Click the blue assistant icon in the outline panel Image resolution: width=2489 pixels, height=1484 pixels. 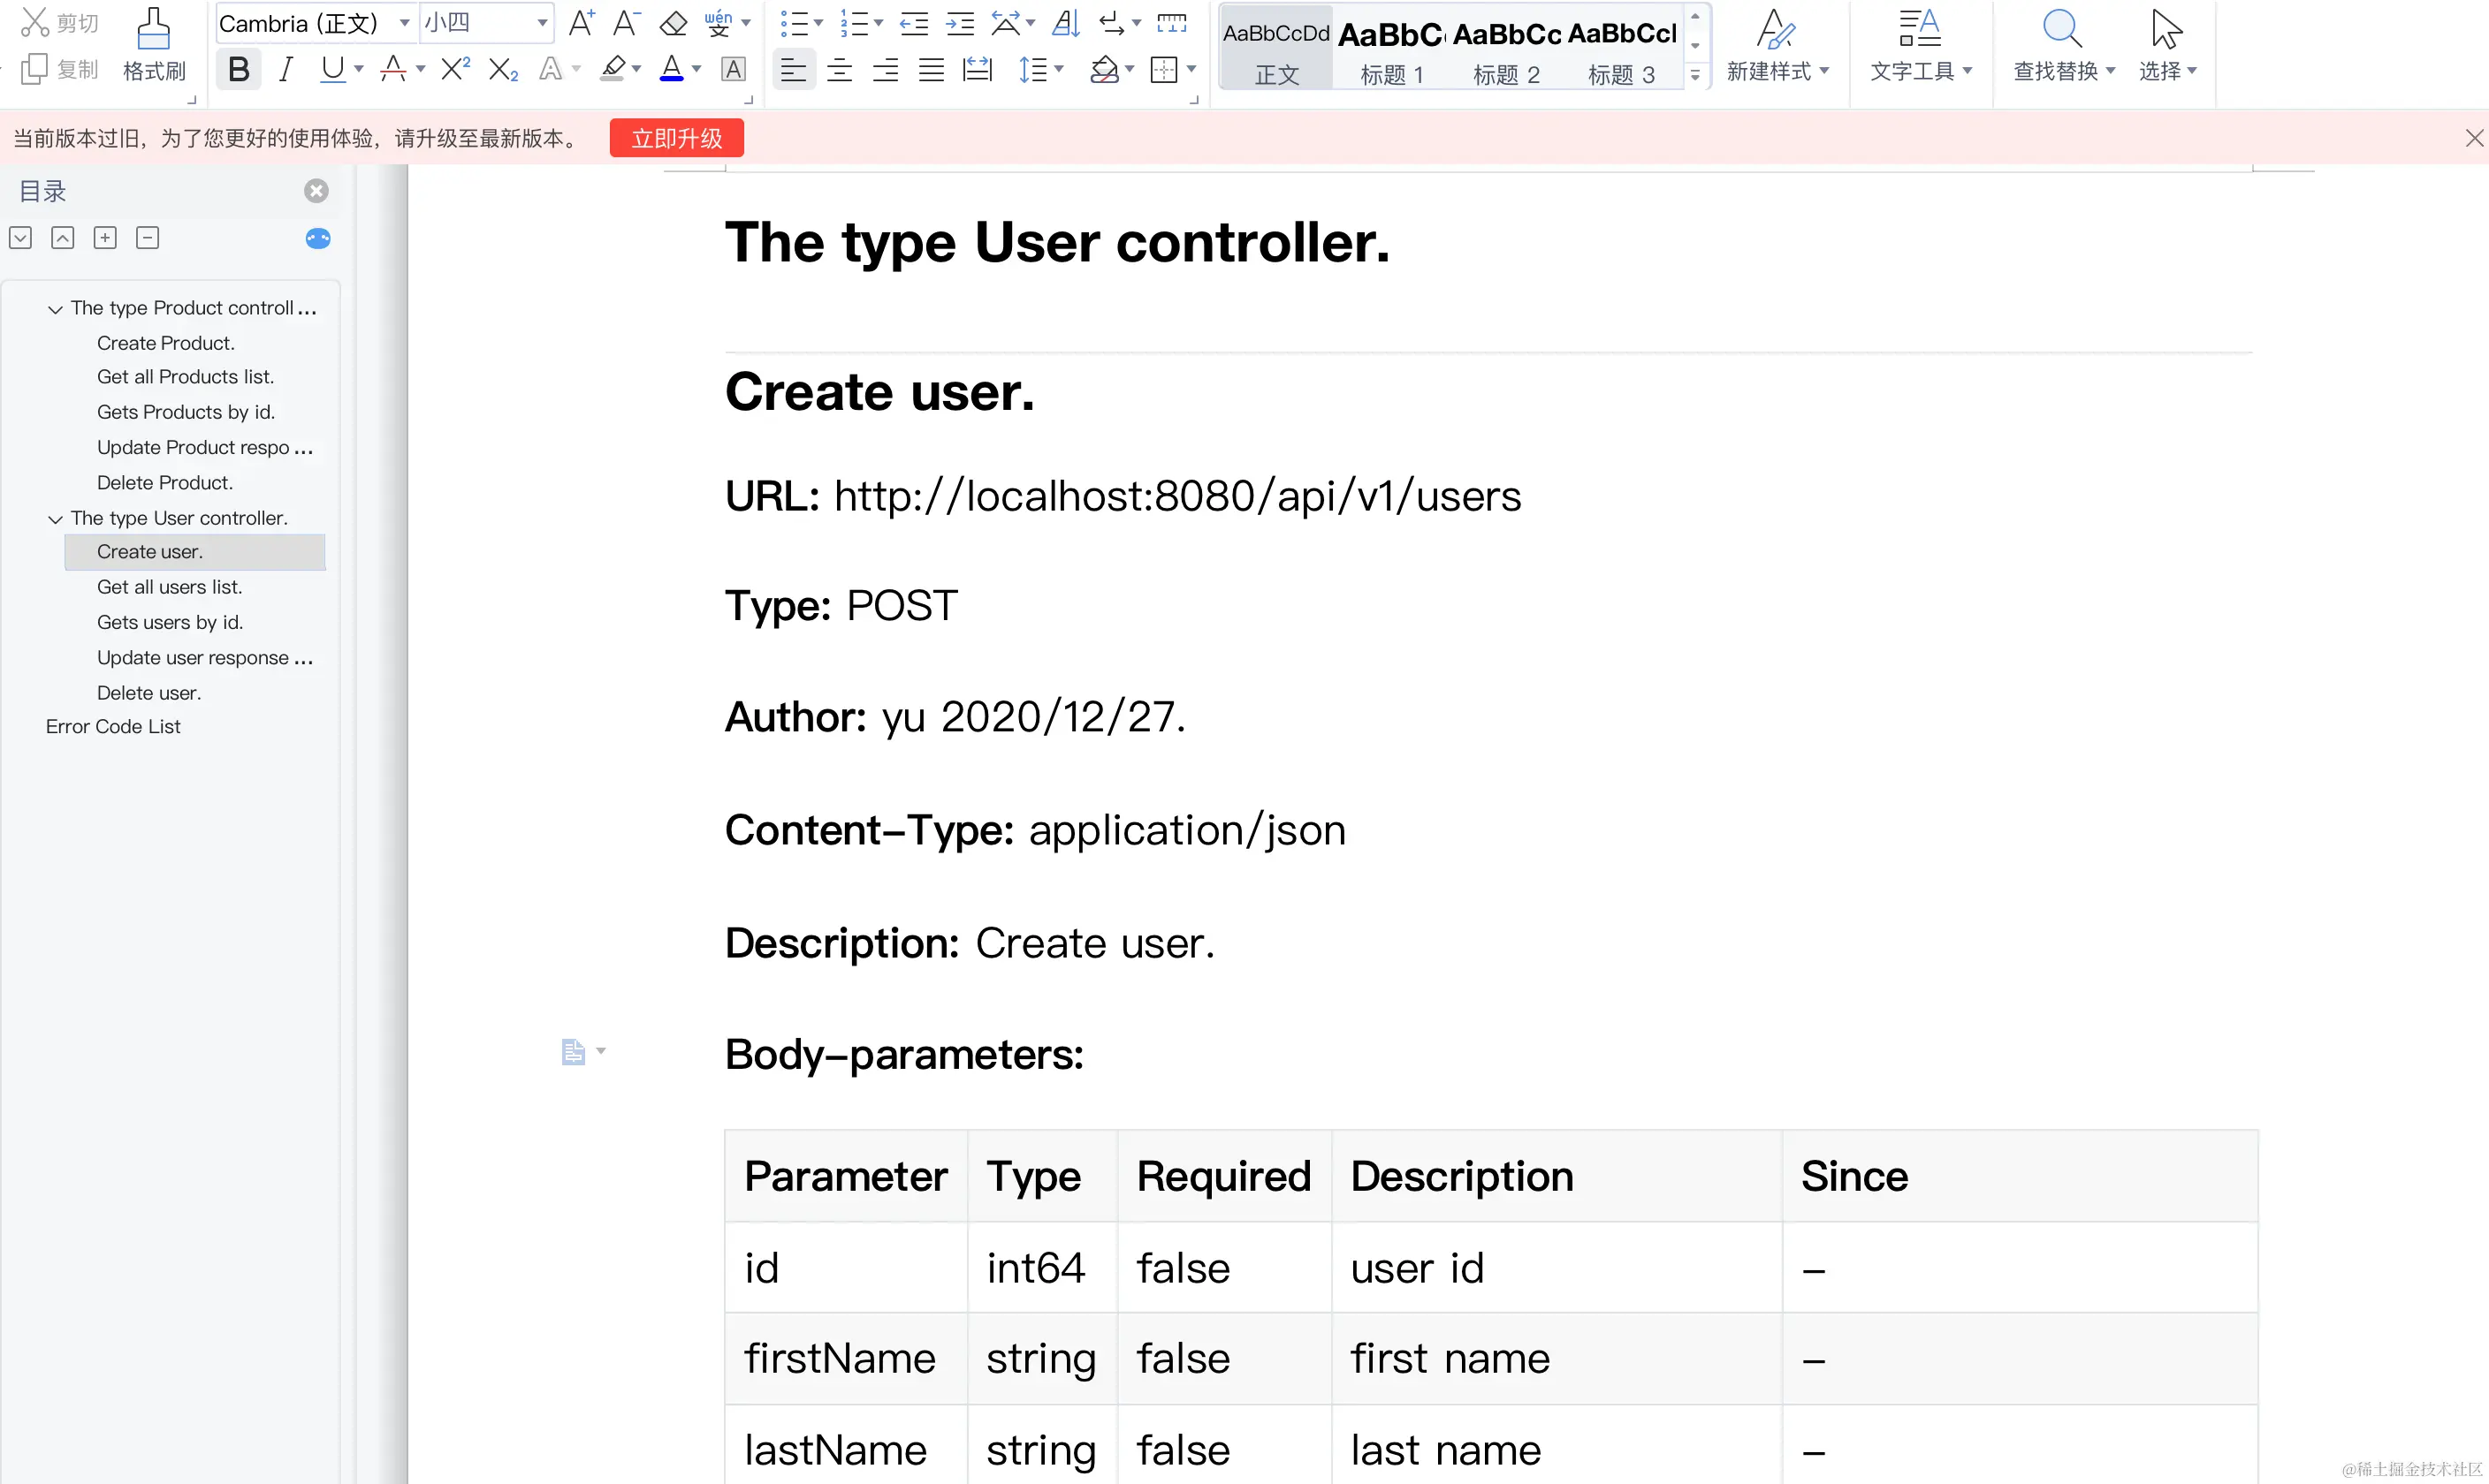pyautogui.click(x=317, y=238)
